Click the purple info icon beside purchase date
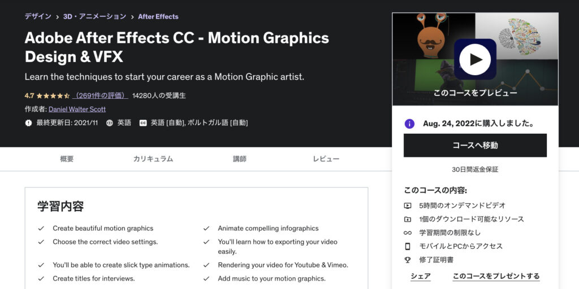Screen dimensions: 579x289 tap(409, 124)
